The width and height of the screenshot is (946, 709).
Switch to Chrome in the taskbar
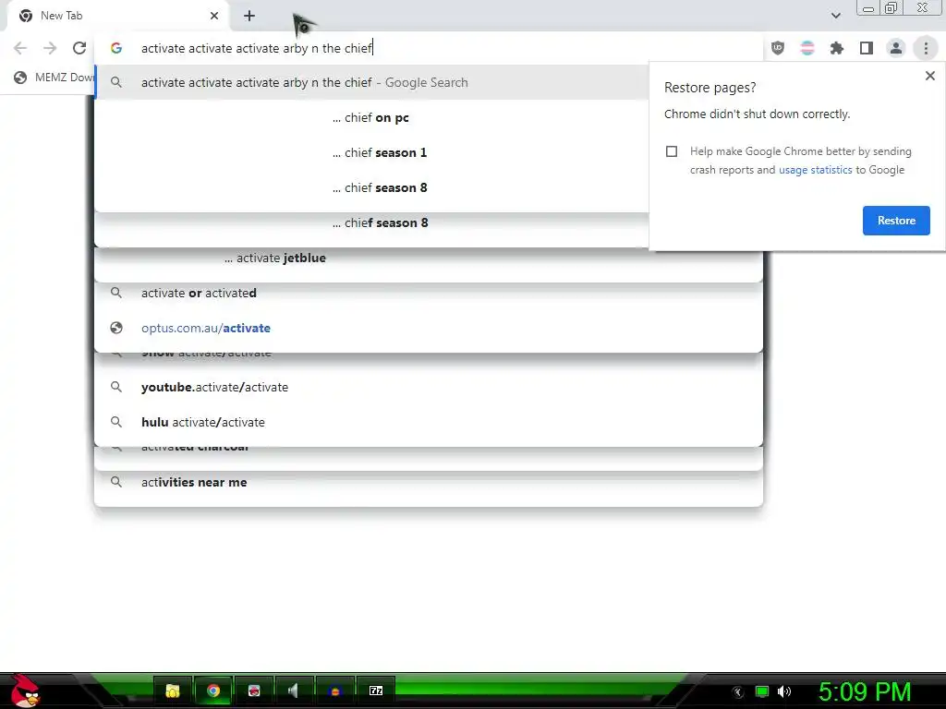pos(213,691)
